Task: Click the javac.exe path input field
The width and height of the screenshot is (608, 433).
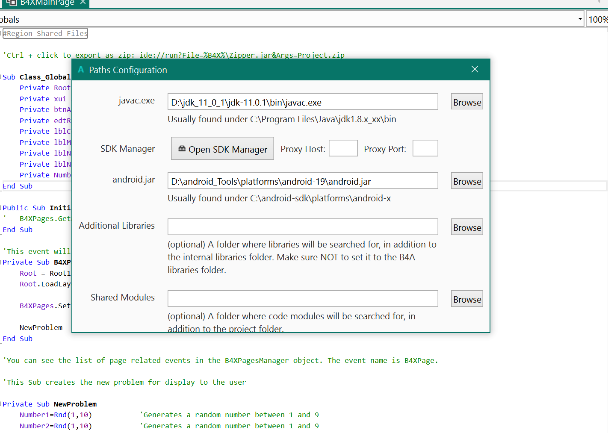Action: (x=303, y=102)
